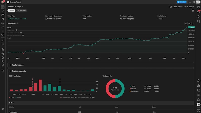Activate the zoom in tool
201x113 pixels.
(x=3, y=44)
